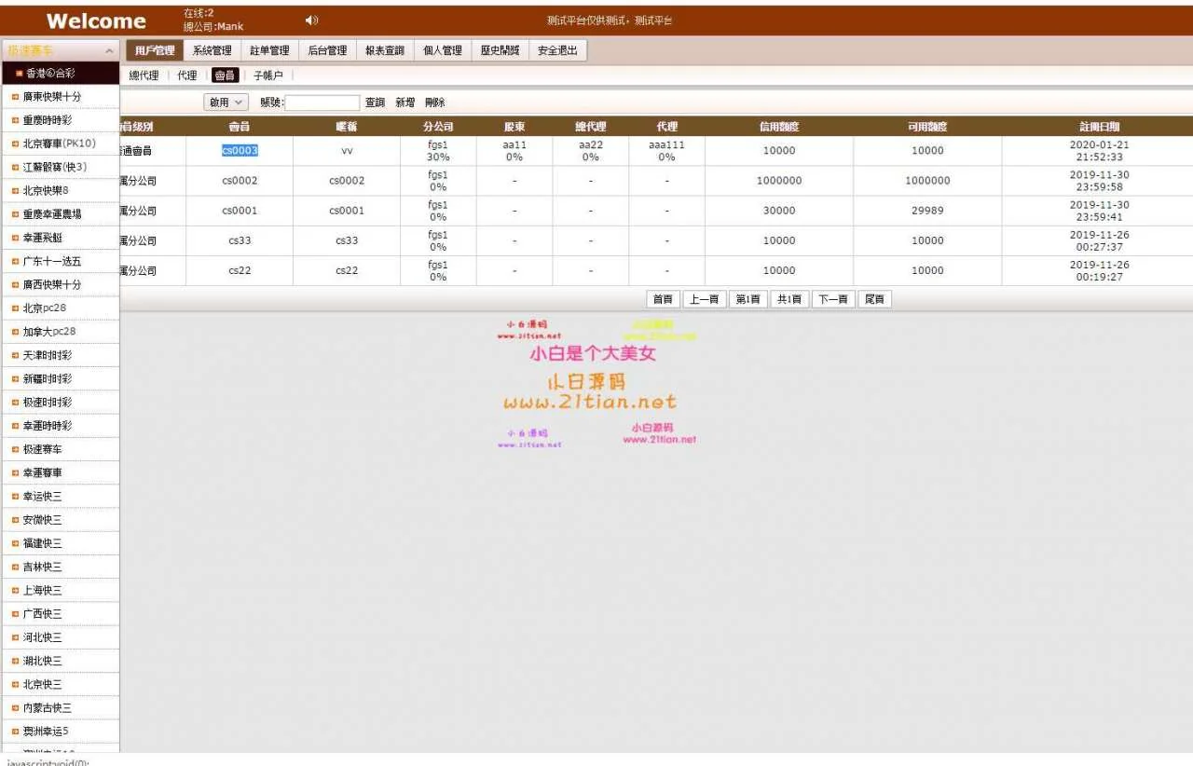Collapse the lottery game list with the chevron
Viewport: 1193px width, 766px height.
pyautogui.click(x=109, y=50)
